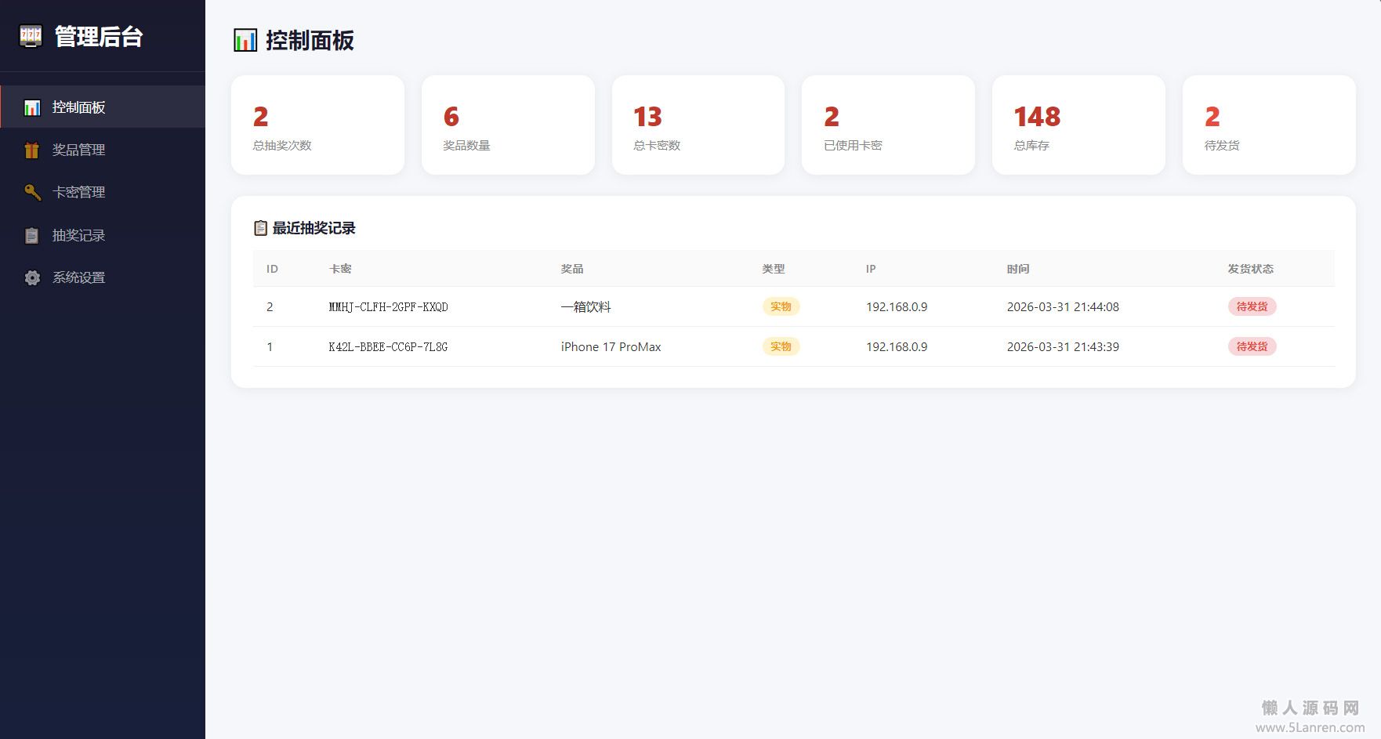1381x739 pixels.
Task: Navigate to 抽奖记录 in the sidebar
Action: pyautogui.click(x=103, y=235)
